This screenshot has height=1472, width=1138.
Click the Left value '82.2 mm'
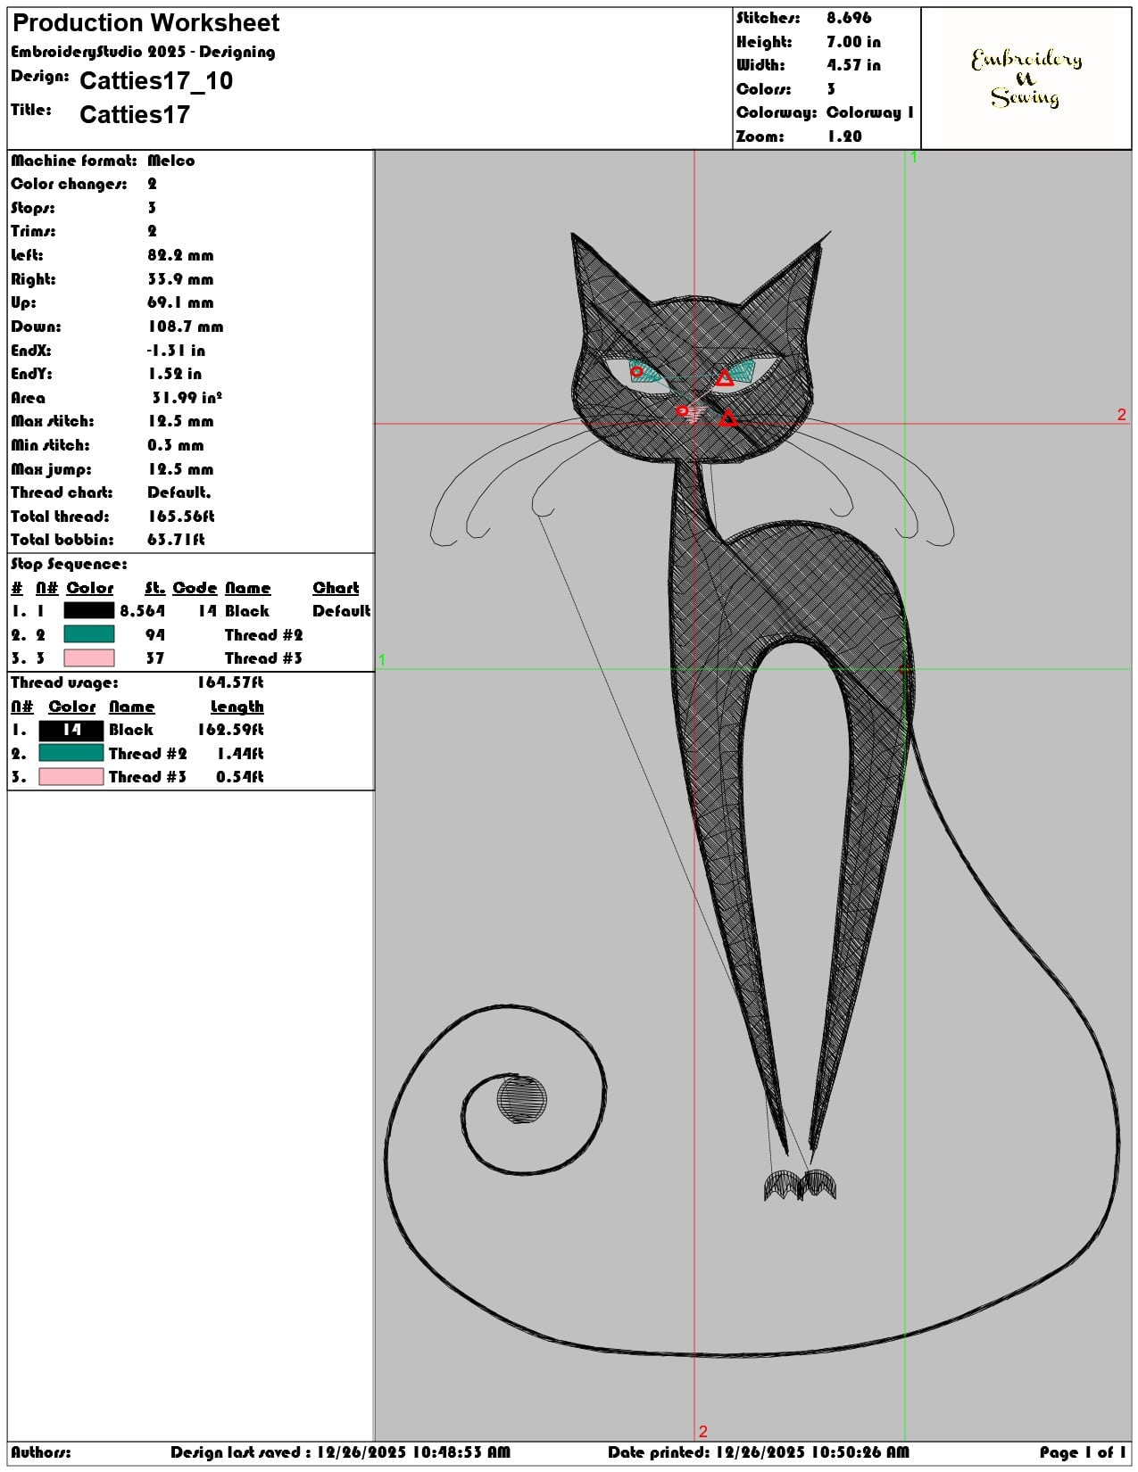(180, 255)
